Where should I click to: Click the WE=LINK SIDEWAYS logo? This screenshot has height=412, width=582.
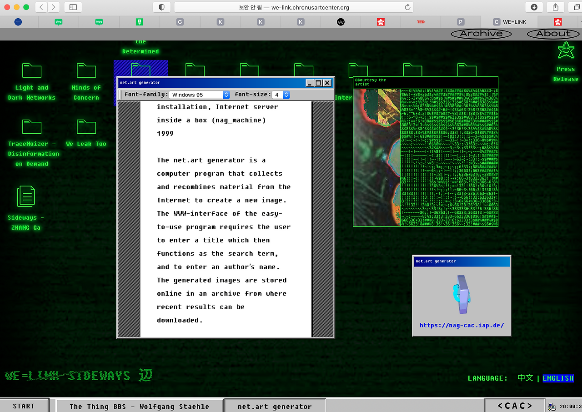79,376
